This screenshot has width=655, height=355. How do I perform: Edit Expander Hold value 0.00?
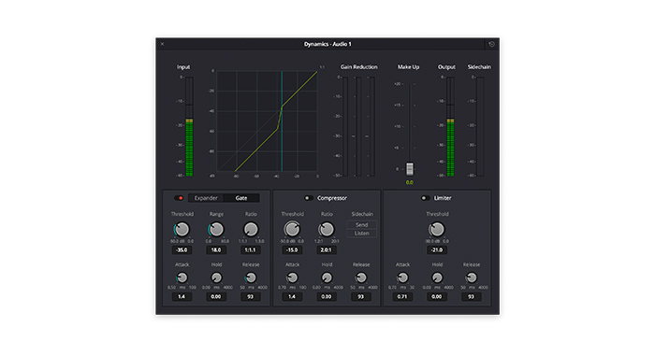[x=216, y=296]
